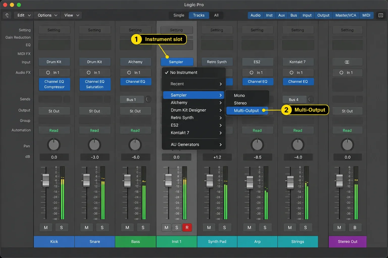Solo the Kick channel
Image resolution: width=388 pixels, height=258 pixels.
click(61, 228)
